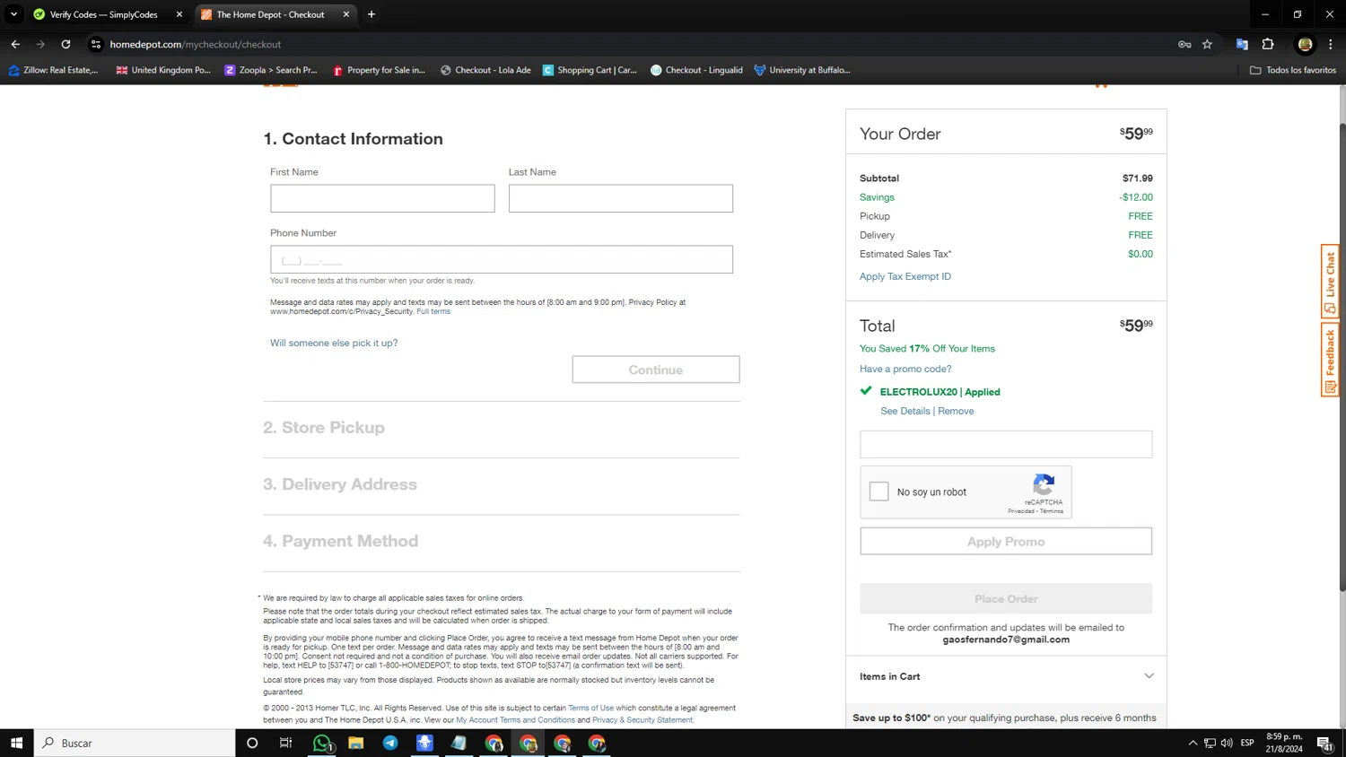Close The Home Depot - Checkout tab
This screenshot has width=1346, height=757.
pyautogui.click(x=346, y=14)
